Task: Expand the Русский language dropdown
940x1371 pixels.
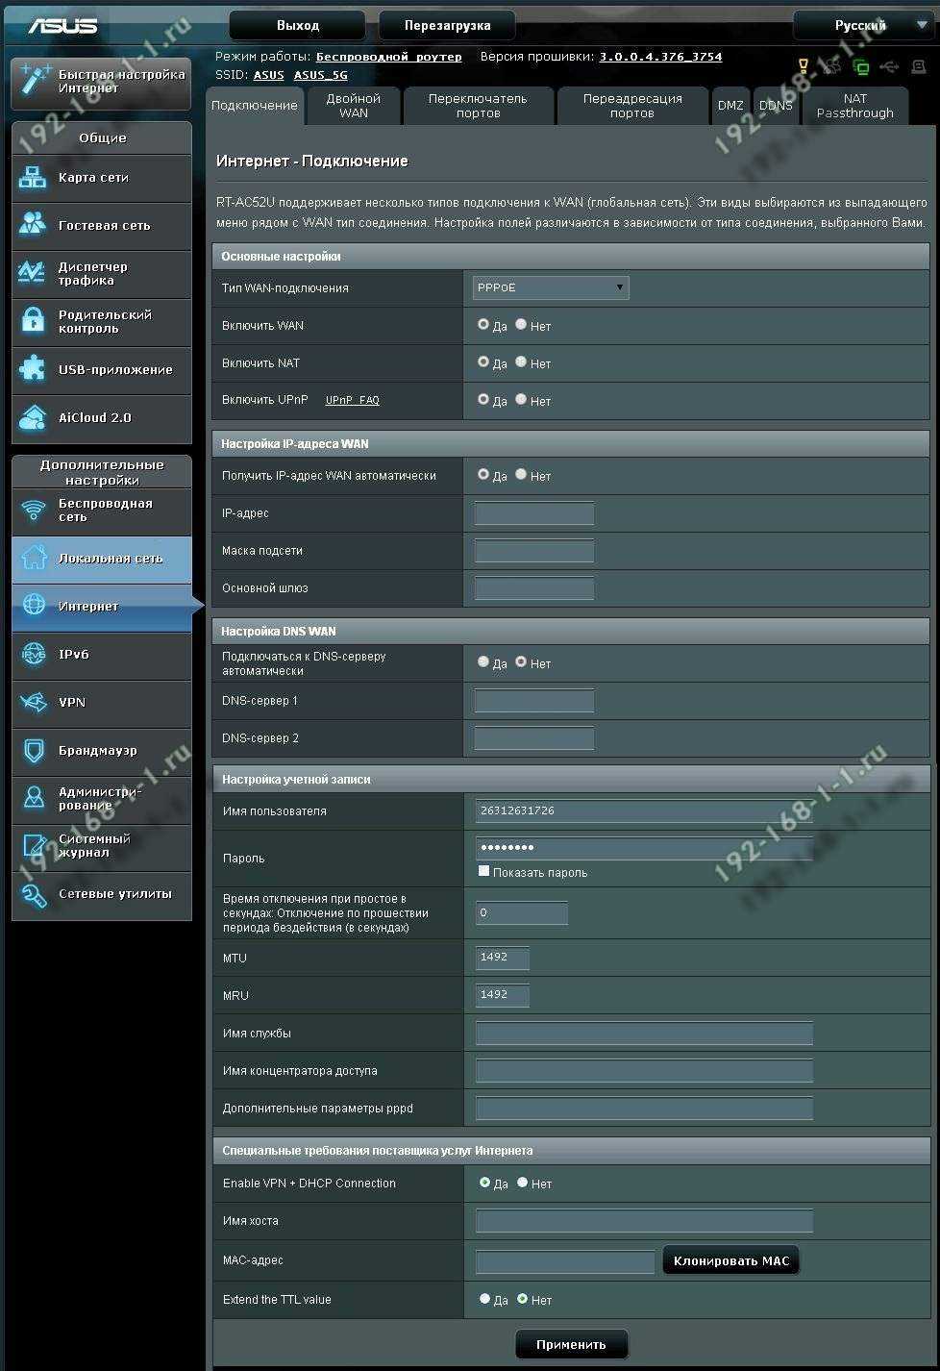Action: (861, 26)
